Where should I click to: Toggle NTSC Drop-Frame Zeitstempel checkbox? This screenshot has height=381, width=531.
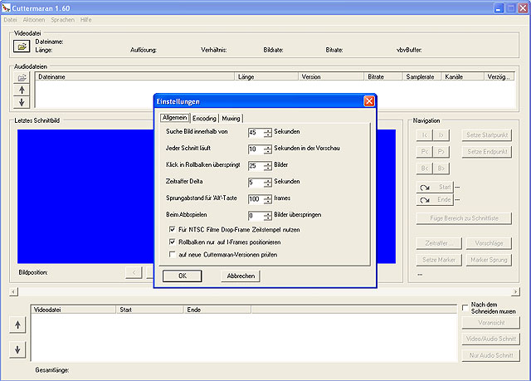click(x=172, y=229)
